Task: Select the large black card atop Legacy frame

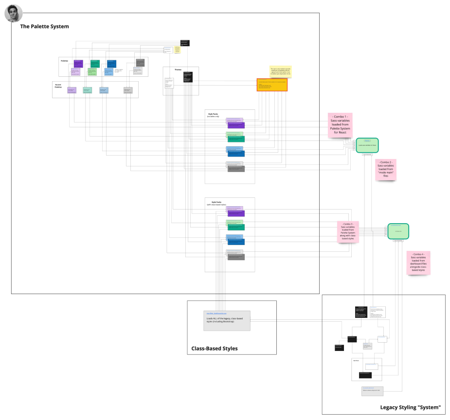Action: [x=361, y=312]
